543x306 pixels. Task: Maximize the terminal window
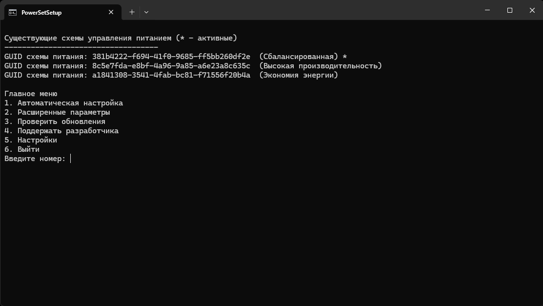(x=510, y=10)
